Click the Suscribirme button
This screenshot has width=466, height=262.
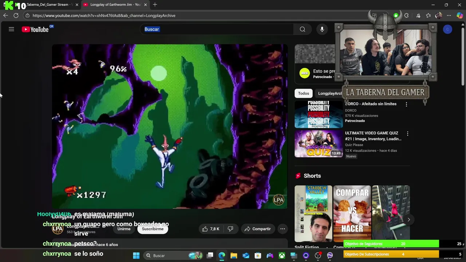tap(153, 229)
